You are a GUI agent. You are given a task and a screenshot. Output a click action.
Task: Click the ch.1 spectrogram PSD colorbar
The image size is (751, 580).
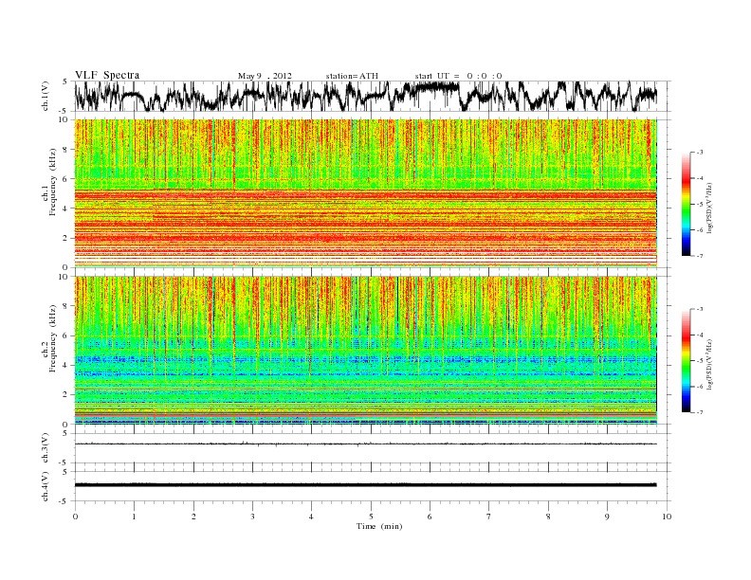click(x=686, y=204)
